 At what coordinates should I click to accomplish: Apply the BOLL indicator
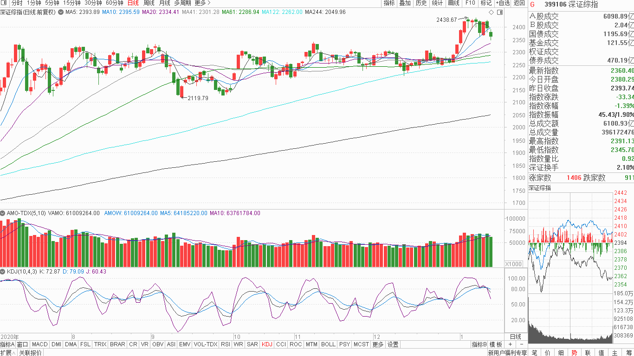click(x=328, y=344)
